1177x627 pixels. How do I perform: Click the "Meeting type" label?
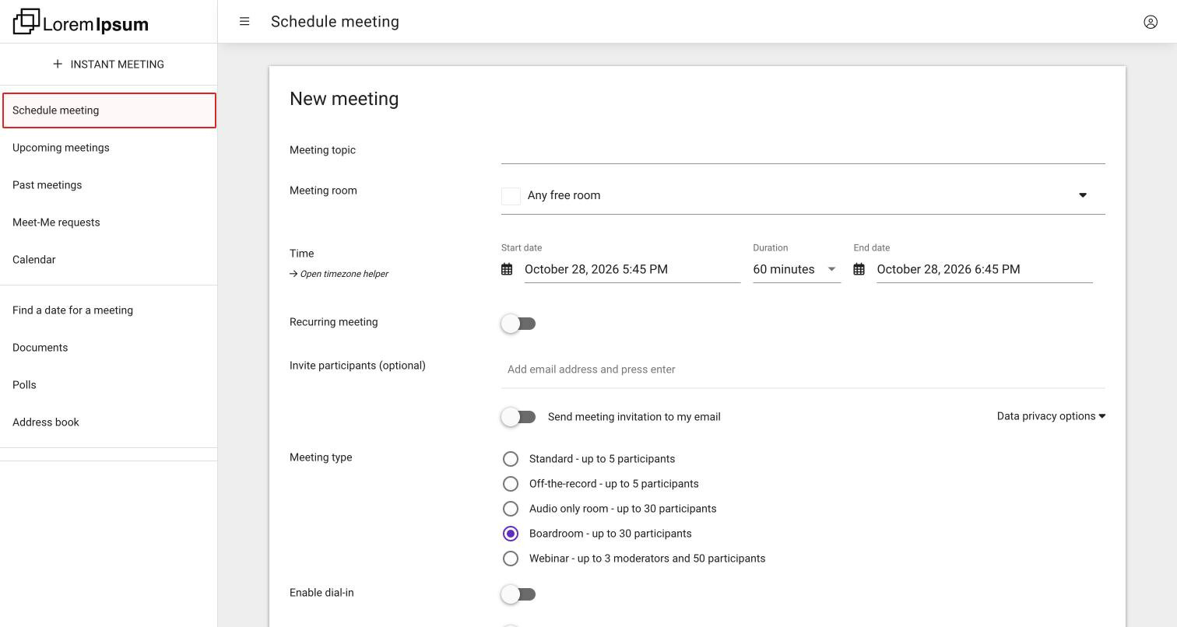(x=321, y=457)
